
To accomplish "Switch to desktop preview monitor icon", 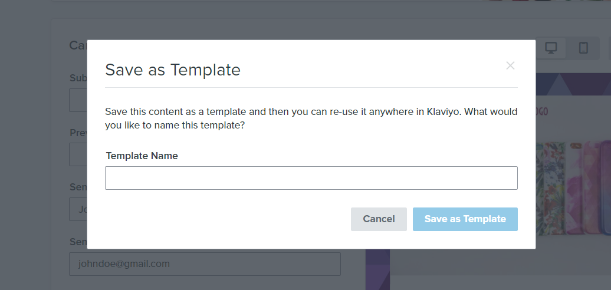I will [x=551, y=48].
